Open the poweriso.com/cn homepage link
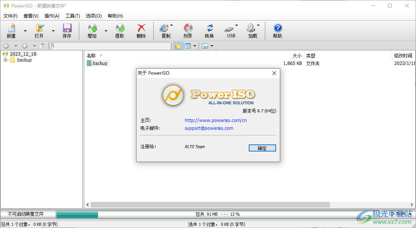The width and height of the screenshot is (416, 228). tap(216, 121)
